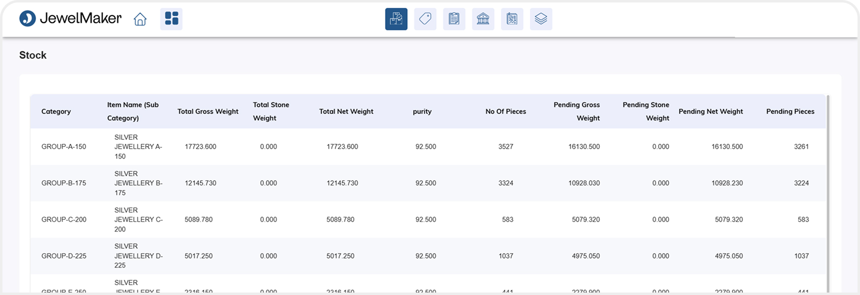Click pending net weight 4975.050

pos(729,256)
